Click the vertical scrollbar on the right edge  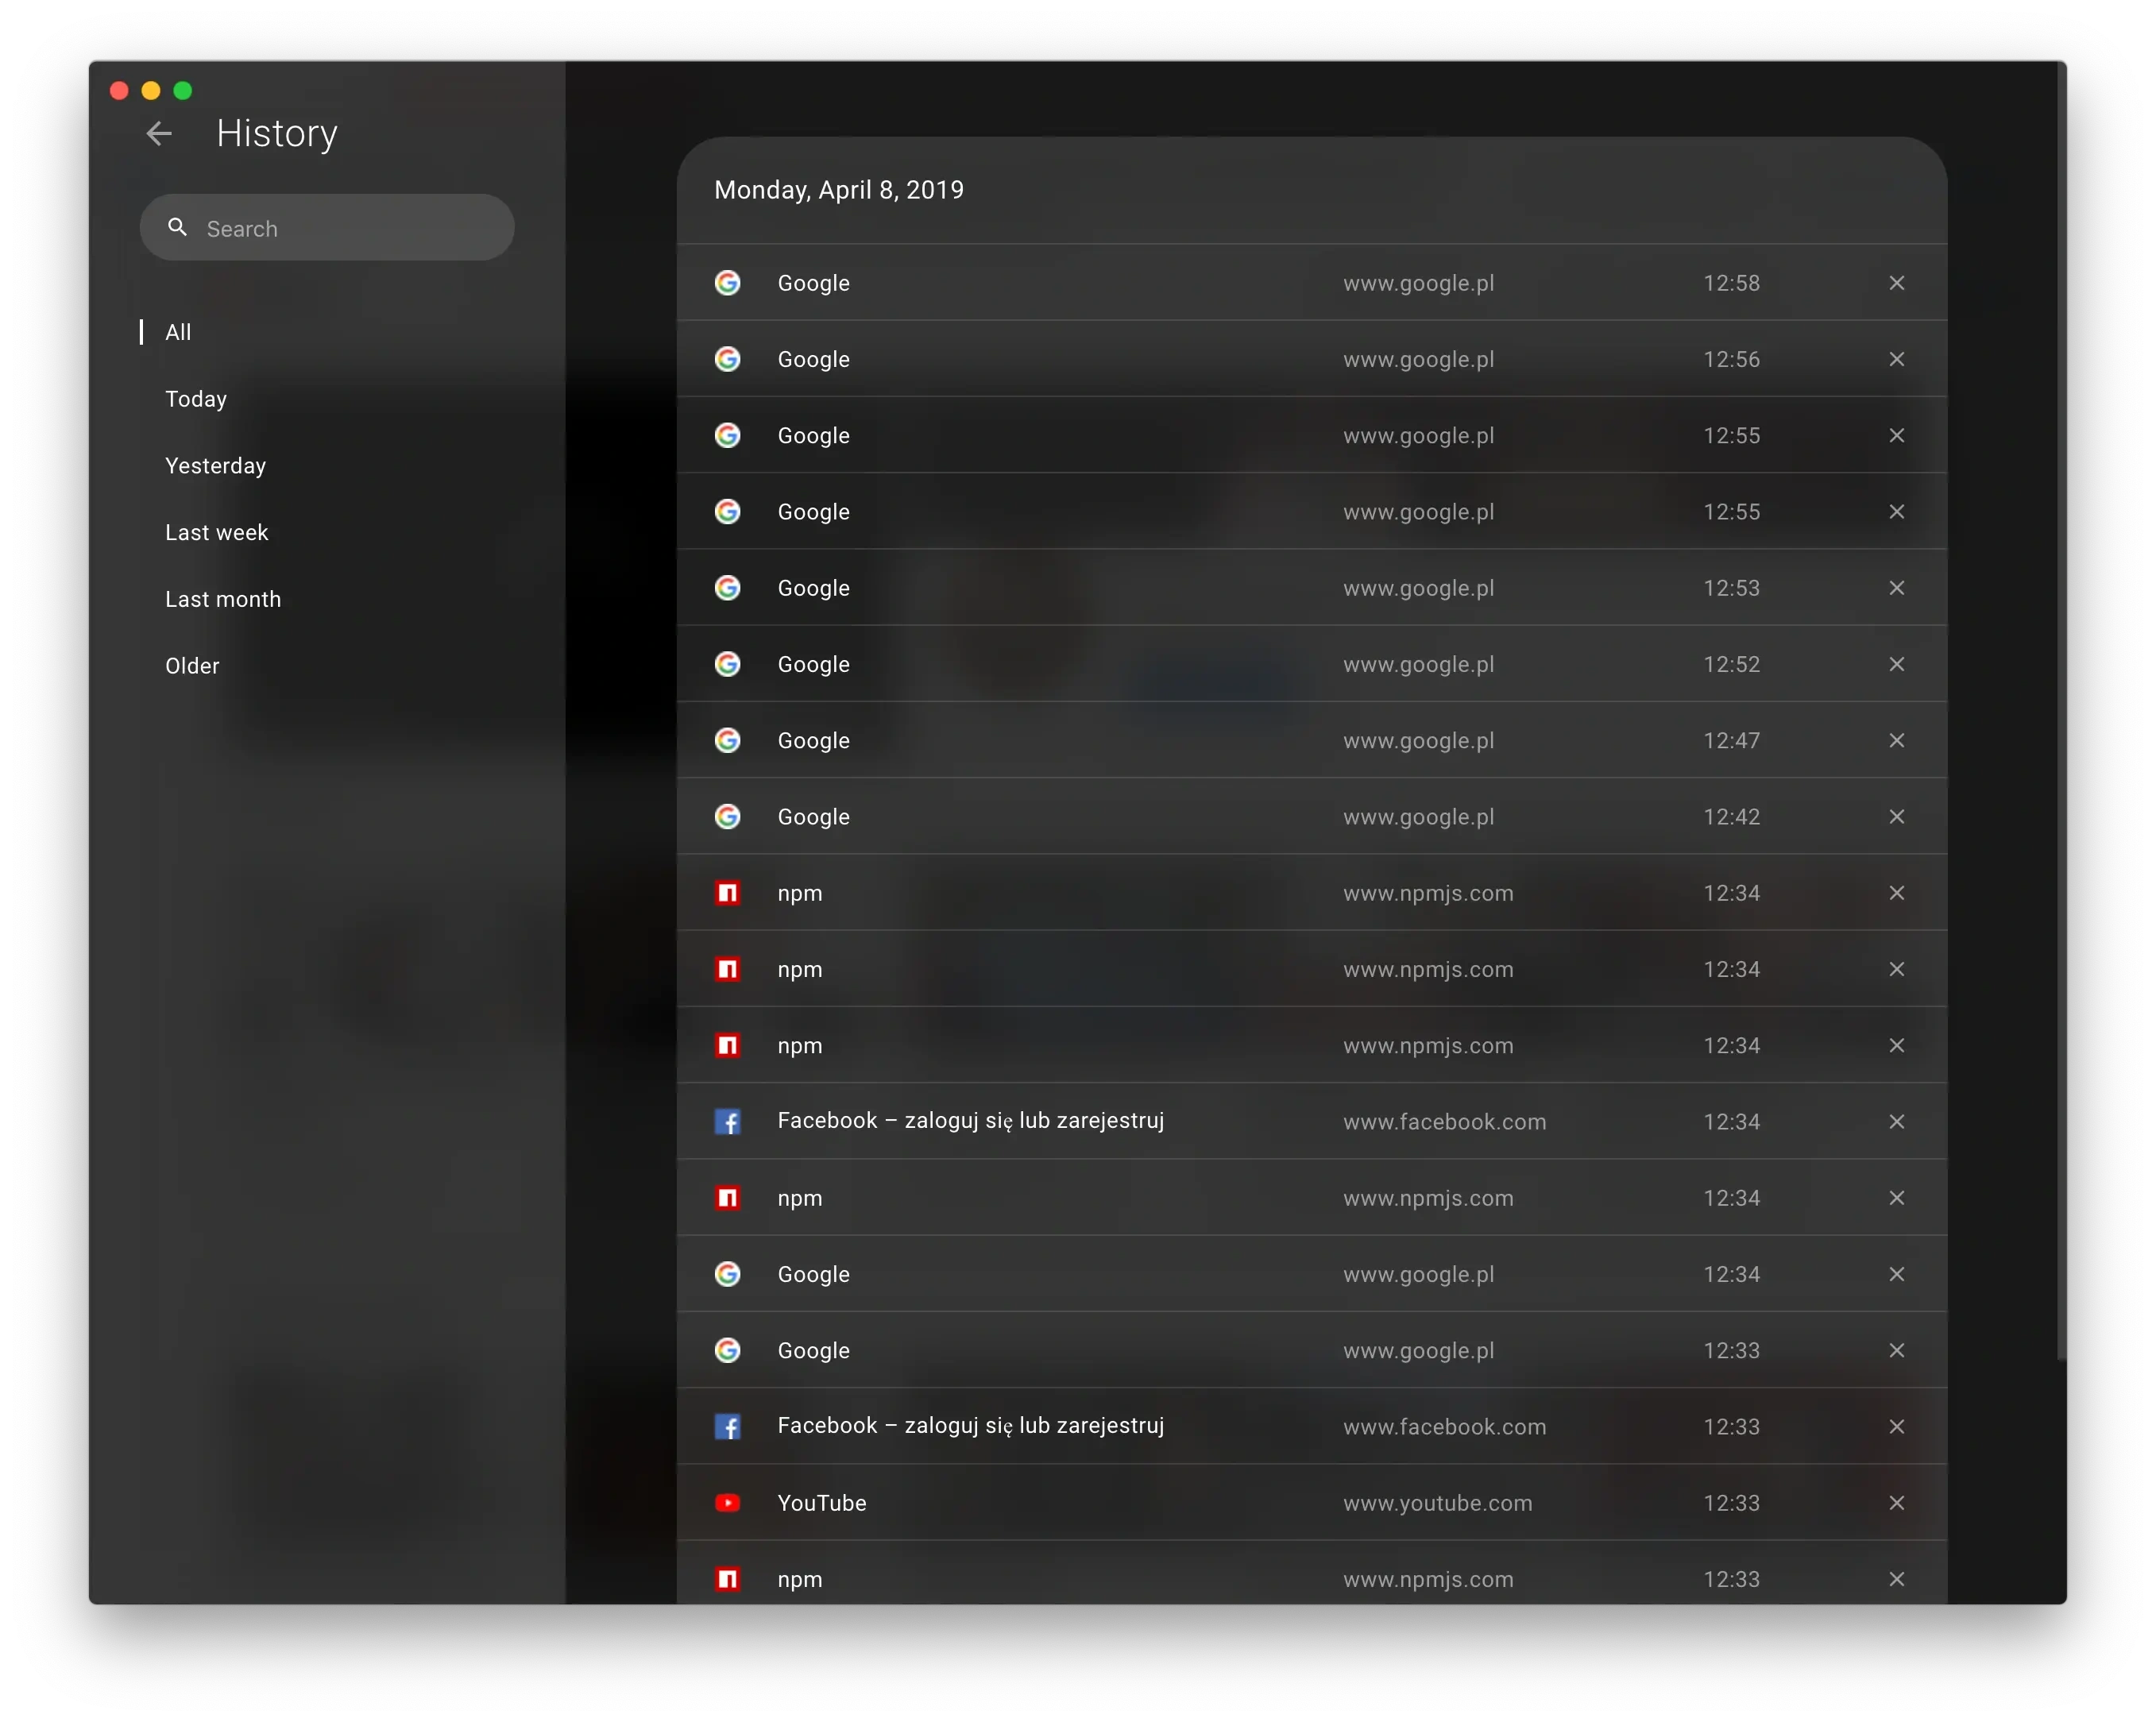[2061, 710]
